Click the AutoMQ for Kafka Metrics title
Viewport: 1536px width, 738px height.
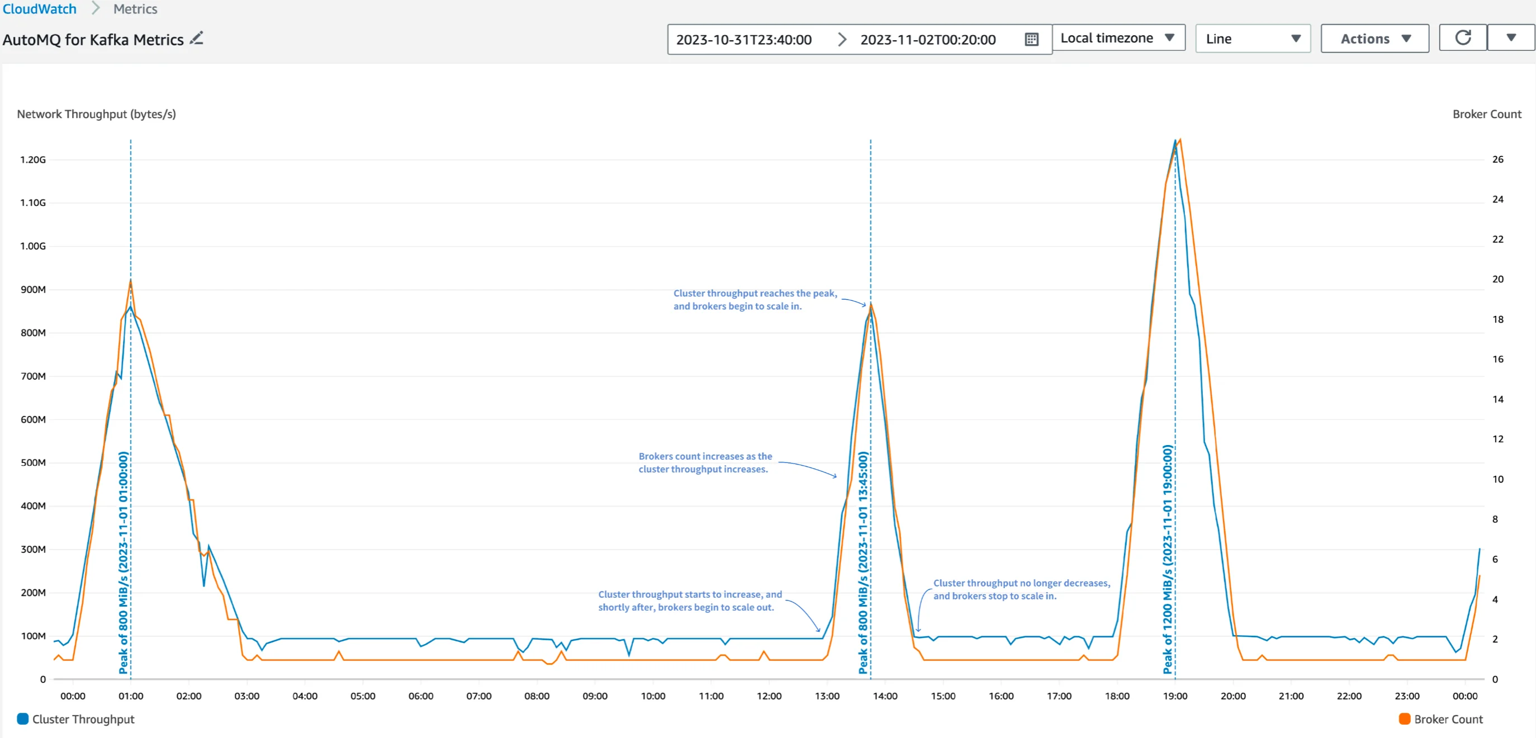93,39
